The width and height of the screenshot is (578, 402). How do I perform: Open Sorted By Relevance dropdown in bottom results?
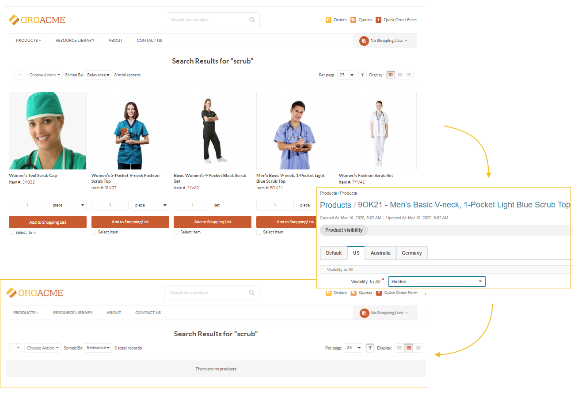tap(98, 348)
